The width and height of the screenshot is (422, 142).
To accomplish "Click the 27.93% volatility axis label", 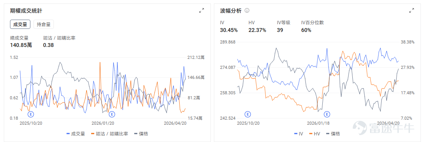I will pos(407,67).
